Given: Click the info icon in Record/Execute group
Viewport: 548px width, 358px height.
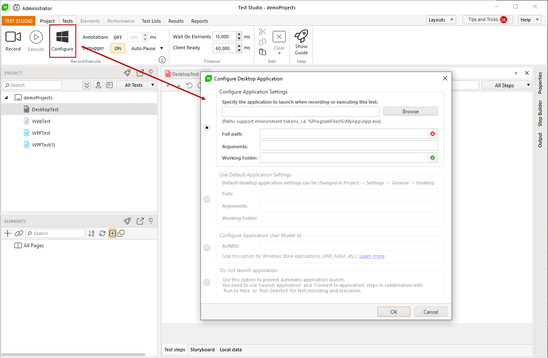Looking at the screenshot, I should [x=162, y=60].
